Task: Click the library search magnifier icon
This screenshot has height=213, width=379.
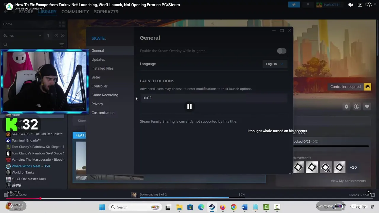Action: coord(5,45)
